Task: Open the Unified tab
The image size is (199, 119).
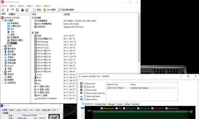Action: click(x=127, y=104)
